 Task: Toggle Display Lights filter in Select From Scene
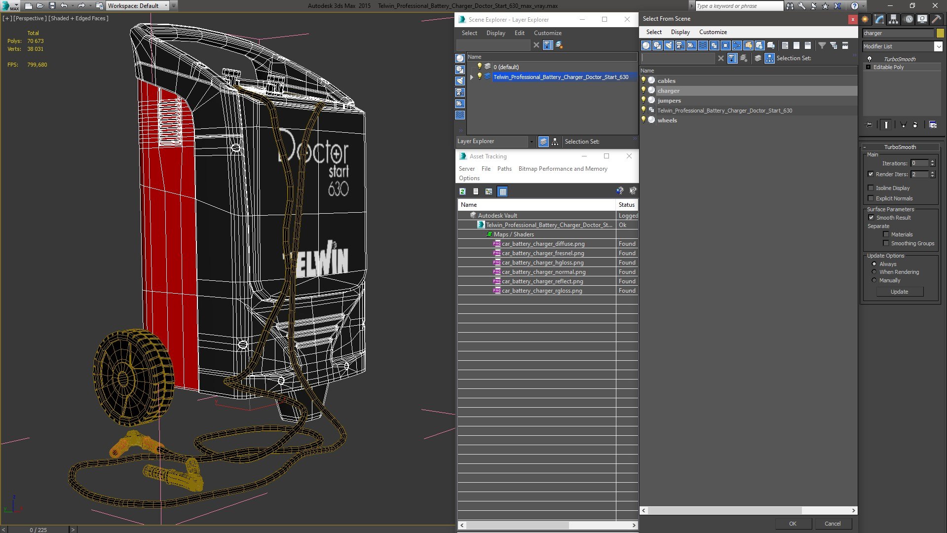669,45
